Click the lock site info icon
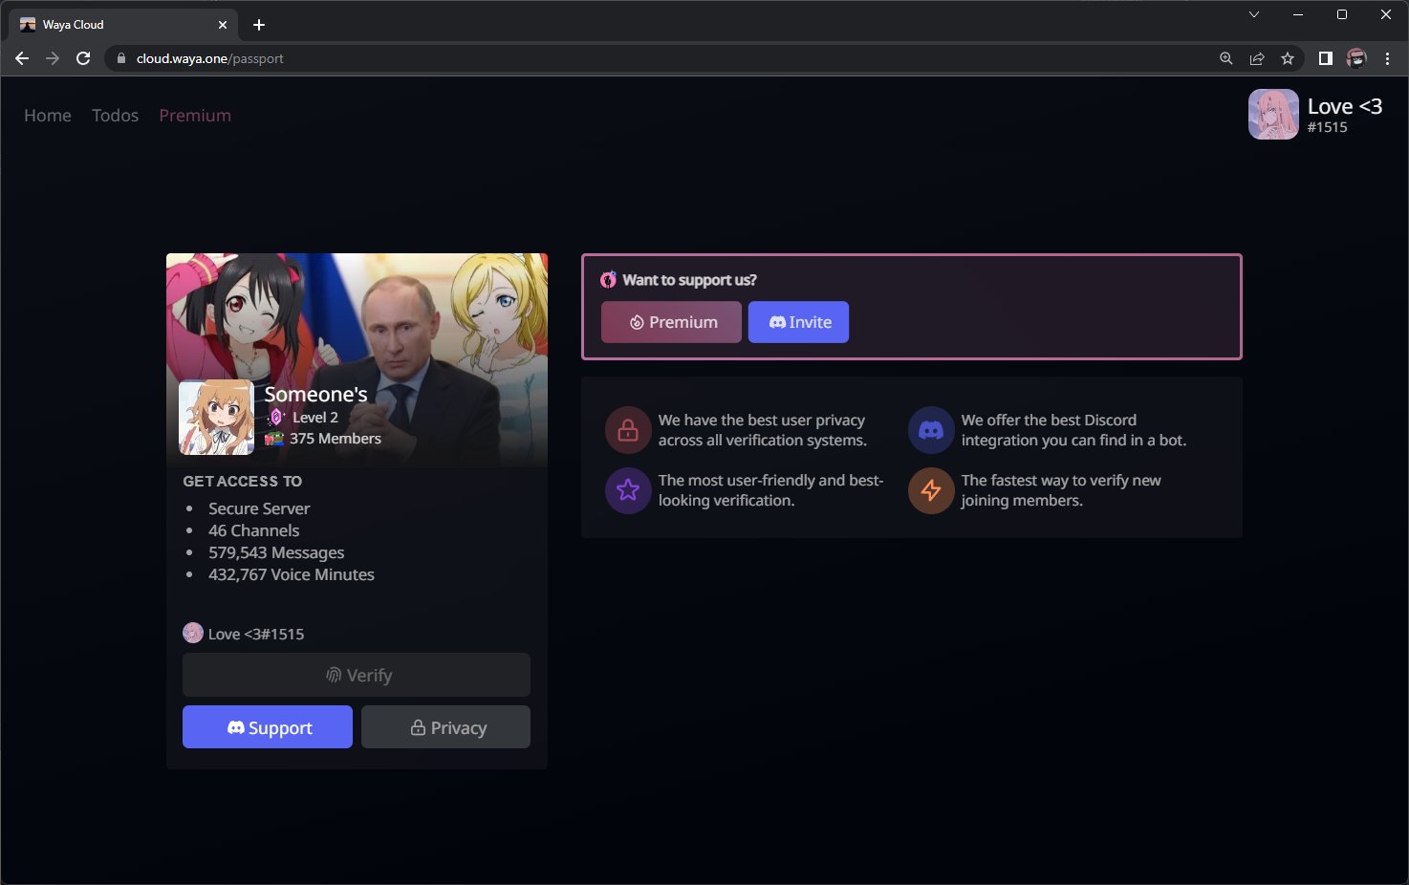Viewport: 1409px width, 885px height. pyautogui.click(x=120, y=58)
